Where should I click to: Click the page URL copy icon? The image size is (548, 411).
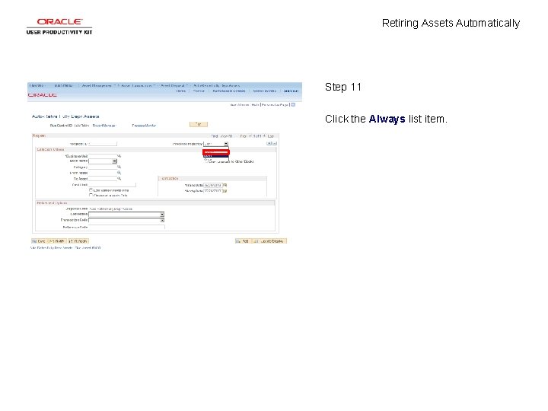point(293,104)
